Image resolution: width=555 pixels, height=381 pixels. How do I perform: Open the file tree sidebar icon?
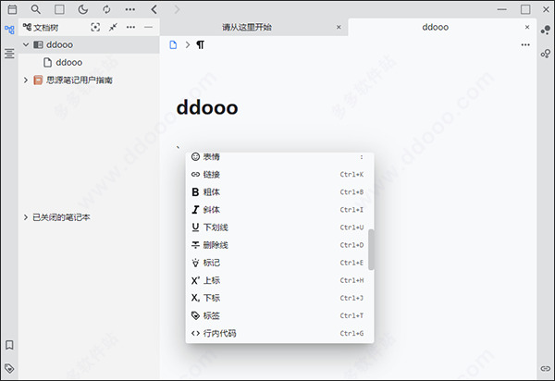coord(9,30)
